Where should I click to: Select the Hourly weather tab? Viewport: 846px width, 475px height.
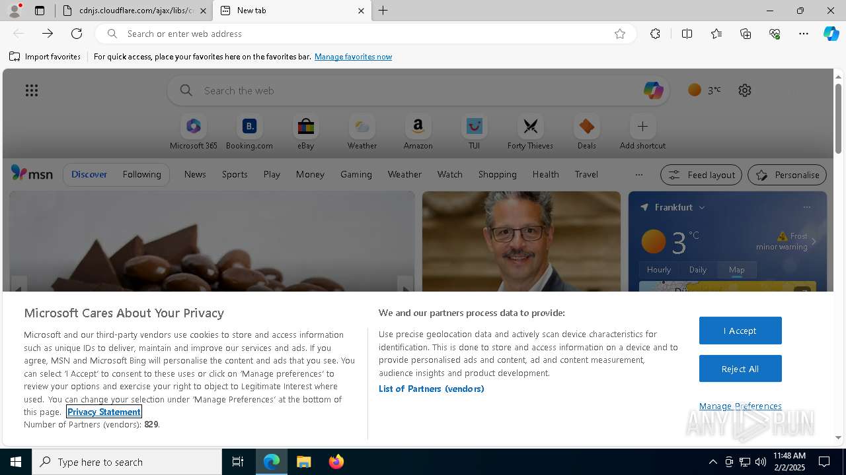click(659, 270)
